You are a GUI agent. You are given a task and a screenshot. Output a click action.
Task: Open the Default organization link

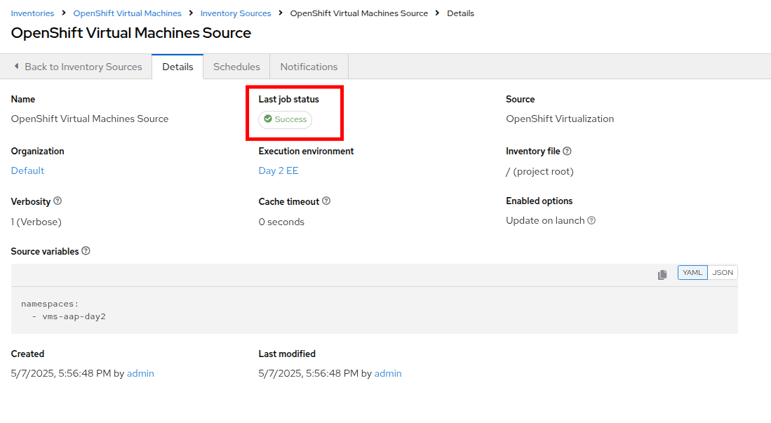click(27, 170)
